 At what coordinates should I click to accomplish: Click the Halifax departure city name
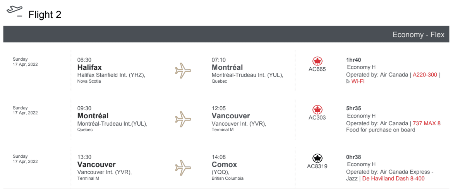click(x=90, y=67)
